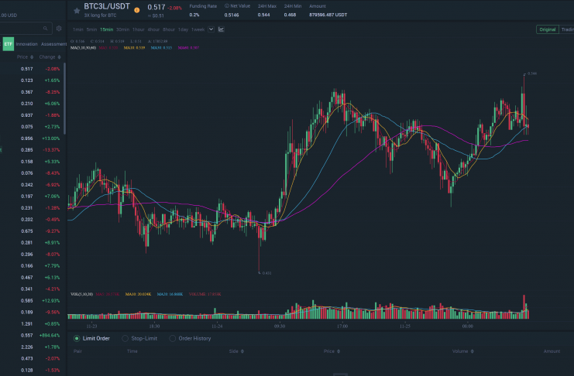Select the row with change -9.56%
The width and height of the screenshot is (574, 376).
coord(32,313)
